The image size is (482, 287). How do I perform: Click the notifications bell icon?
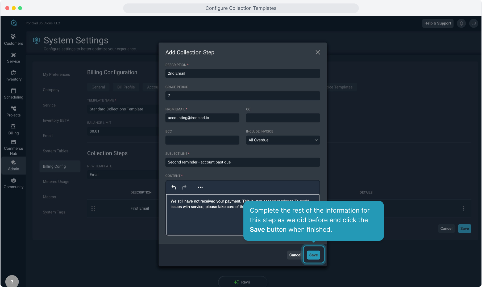click(x=461, y=23)
